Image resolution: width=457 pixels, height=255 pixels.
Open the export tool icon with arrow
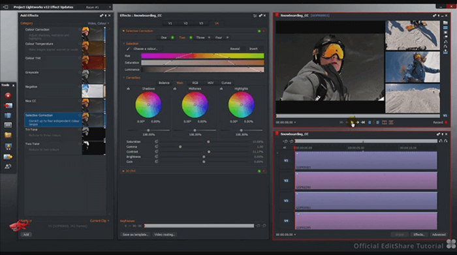tap(8, 157)
